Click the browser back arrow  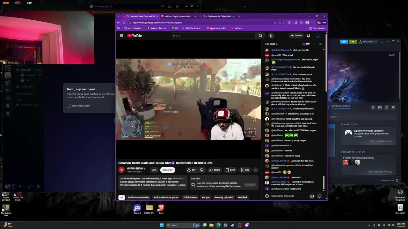118,23
